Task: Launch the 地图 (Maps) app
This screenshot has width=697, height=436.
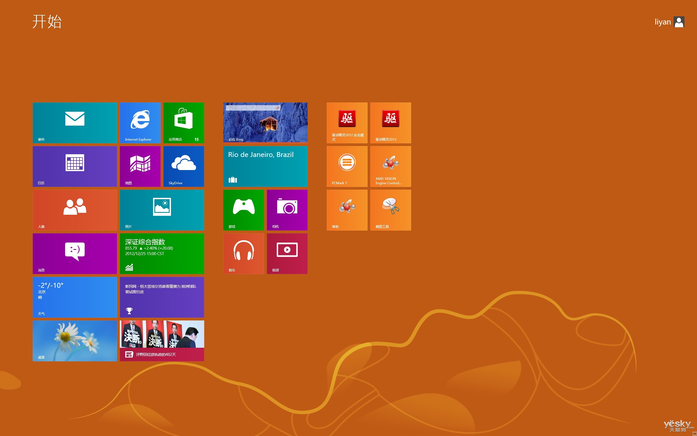Action: (140, 166)
